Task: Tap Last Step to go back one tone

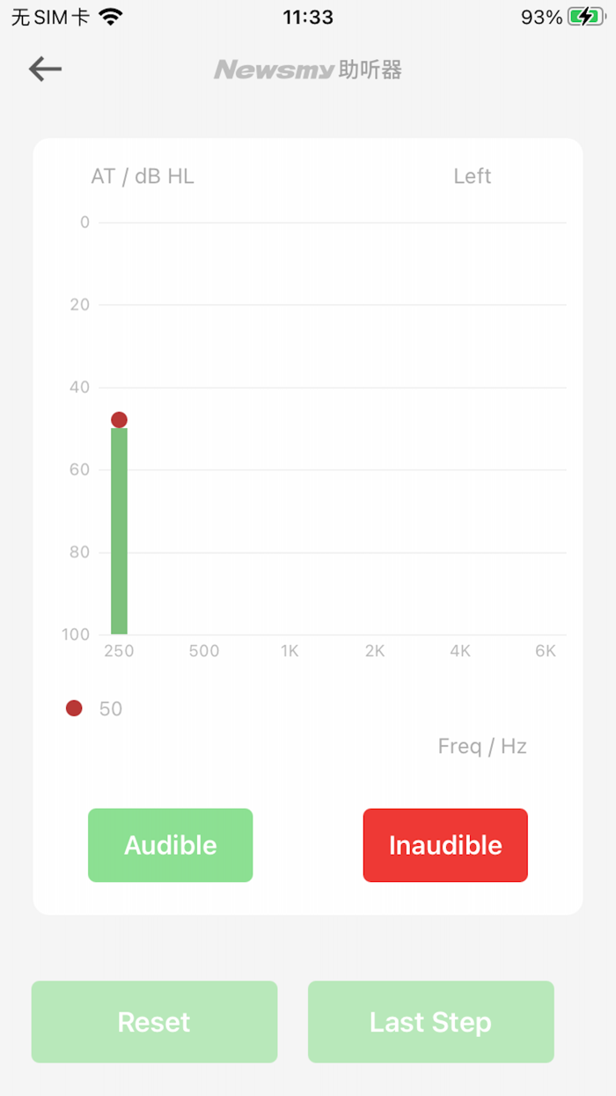Action: (430, 1022)
